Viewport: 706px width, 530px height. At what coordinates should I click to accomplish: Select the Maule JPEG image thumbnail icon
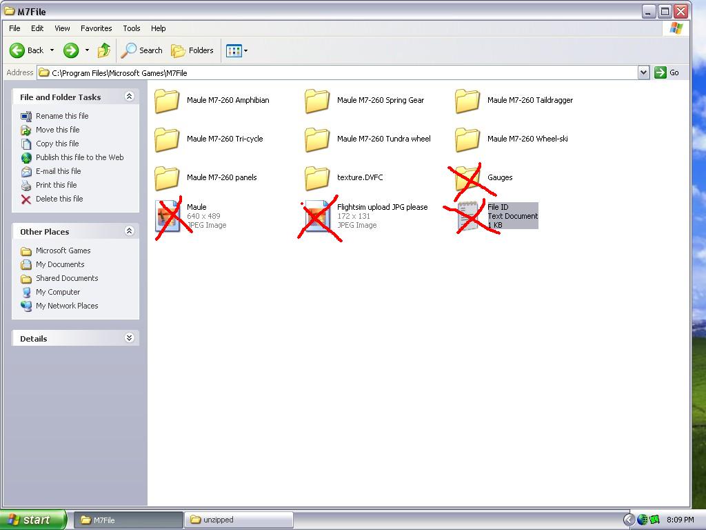coord(168,216)
